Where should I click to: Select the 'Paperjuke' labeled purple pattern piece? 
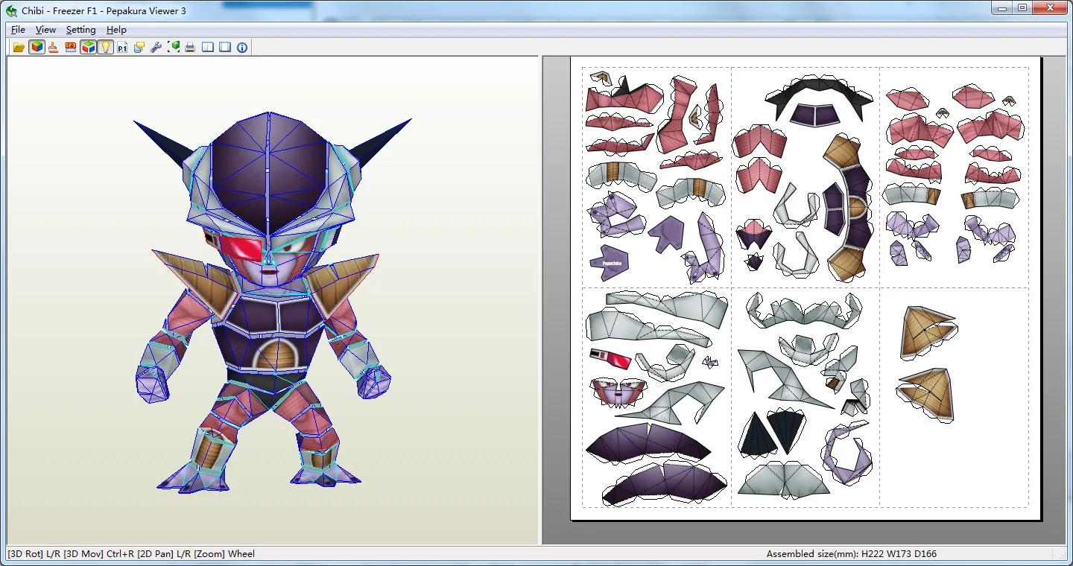(609, 261)
